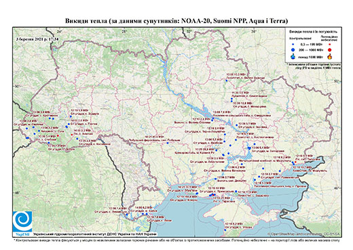
Task: Click the map title about heat emissions
Action: coord(176,21)
